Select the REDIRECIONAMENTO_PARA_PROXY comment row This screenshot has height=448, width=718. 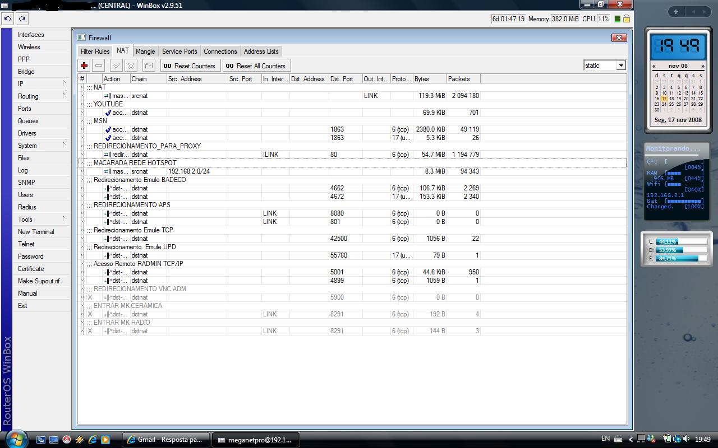tap(352, 146)
